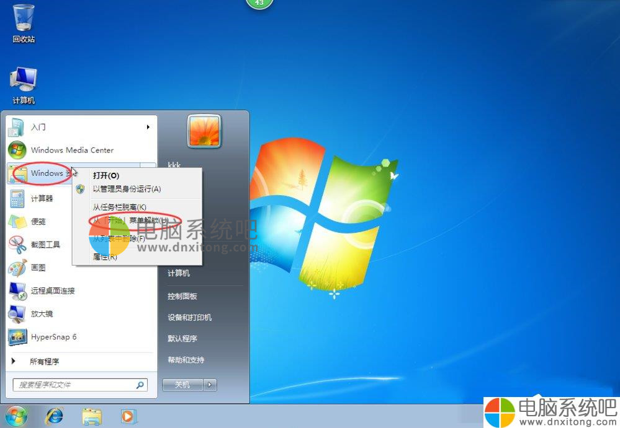620x428 pixels.
Task: Expand the 入门 submenu arrow
Action: coord(148,127)
